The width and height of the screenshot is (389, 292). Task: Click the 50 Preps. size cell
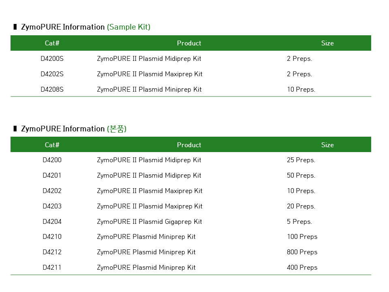point(301,176)
